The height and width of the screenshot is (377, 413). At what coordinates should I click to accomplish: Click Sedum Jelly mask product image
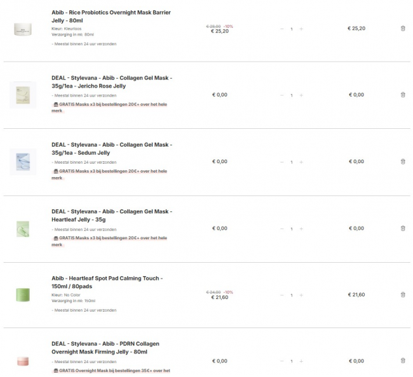point(23,161)
